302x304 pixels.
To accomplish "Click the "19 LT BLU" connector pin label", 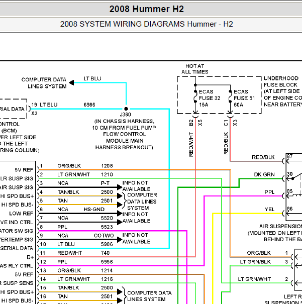I will [44, 105].
